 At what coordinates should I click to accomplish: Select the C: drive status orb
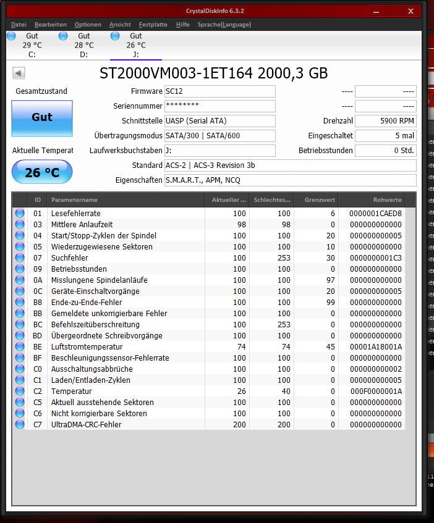(x=11, y=36)
